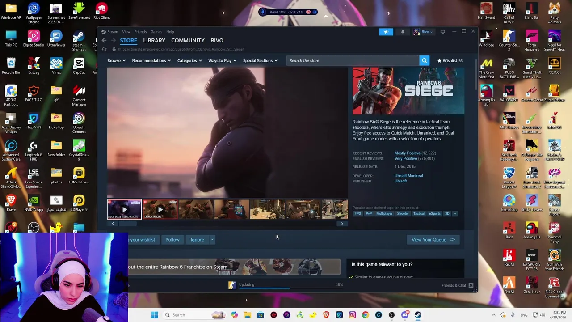The image size is (572, 322).
Task: Expand the Special Sections dropdown
Action: (260, 60)
